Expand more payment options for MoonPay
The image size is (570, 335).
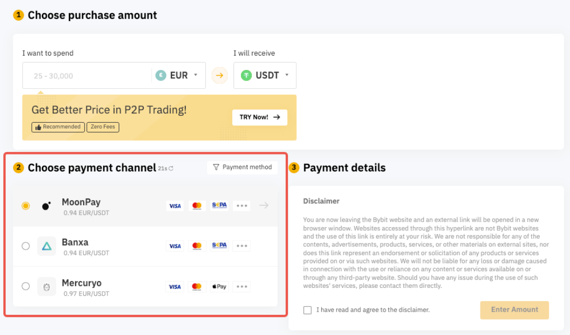pos(242,206)
